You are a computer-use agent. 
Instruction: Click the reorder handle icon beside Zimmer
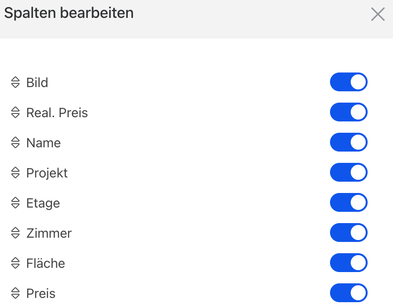(x=15, y=233)
